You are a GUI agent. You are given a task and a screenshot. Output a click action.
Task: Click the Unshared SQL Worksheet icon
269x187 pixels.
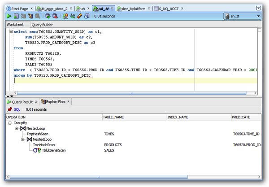pos(65,16)
